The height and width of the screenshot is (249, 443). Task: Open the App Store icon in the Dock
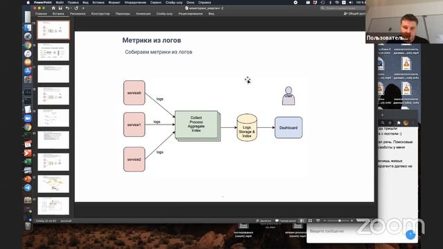[x=28, y=71]
